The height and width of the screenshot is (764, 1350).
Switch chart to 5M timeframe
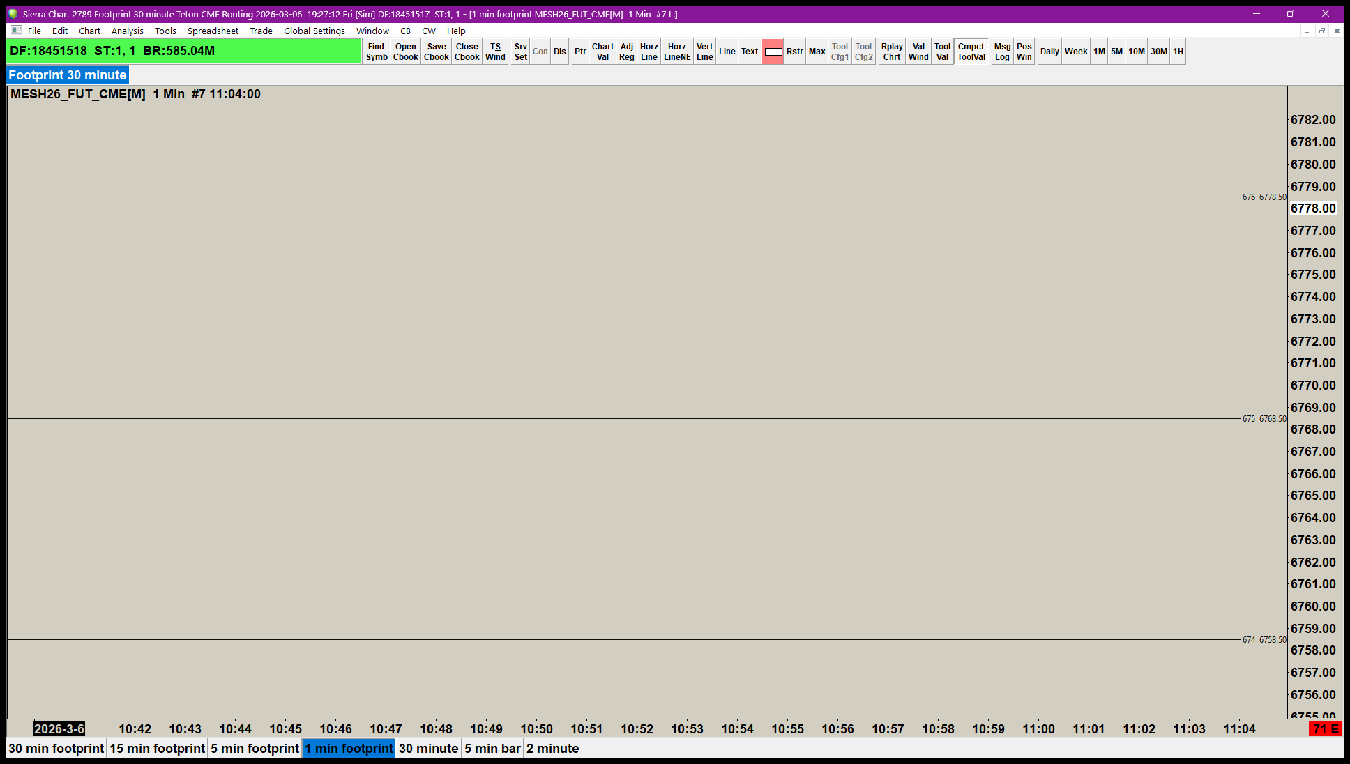click(1116, 52)
